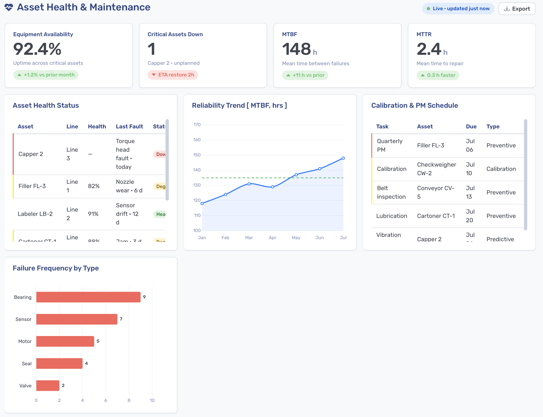This screenshot has width=543, height=417.
Task: Click the Calibration & PM Schedule scrollbar
Action: click(525, 175)
